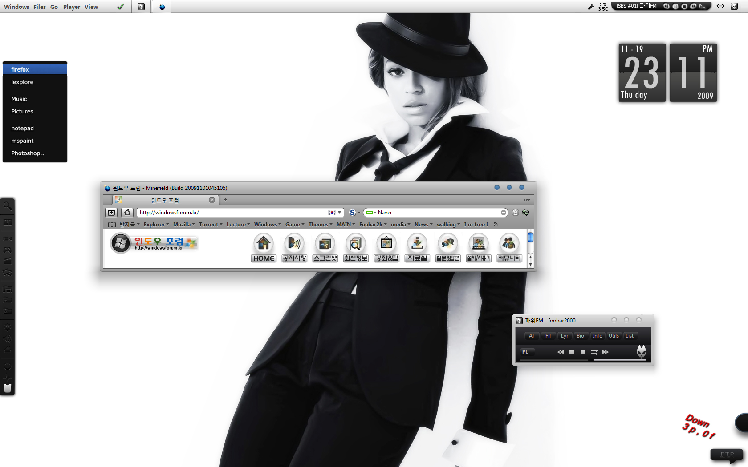Click the power icon in left dock
Viewport: 748px width, 467px height.
(x=8, y=366)
